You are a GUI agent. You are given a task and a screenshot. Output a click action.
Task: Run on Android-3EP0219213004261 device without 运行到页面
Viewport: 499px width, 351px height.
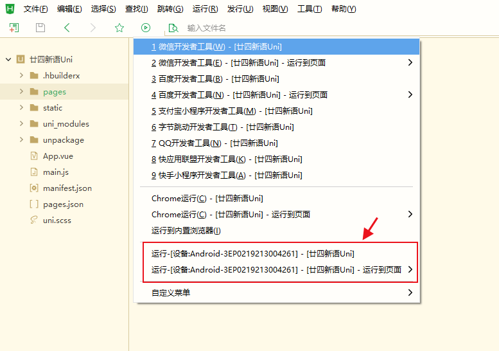[x=277, y=253]
